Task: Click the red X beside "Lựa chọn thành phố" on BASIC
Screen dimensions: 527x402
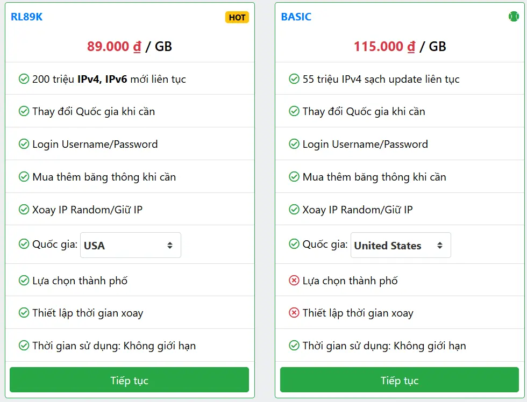Action: 294,280
